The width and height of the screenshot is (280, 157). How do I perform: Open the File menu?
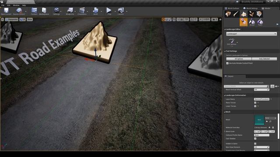click(3, 5)
